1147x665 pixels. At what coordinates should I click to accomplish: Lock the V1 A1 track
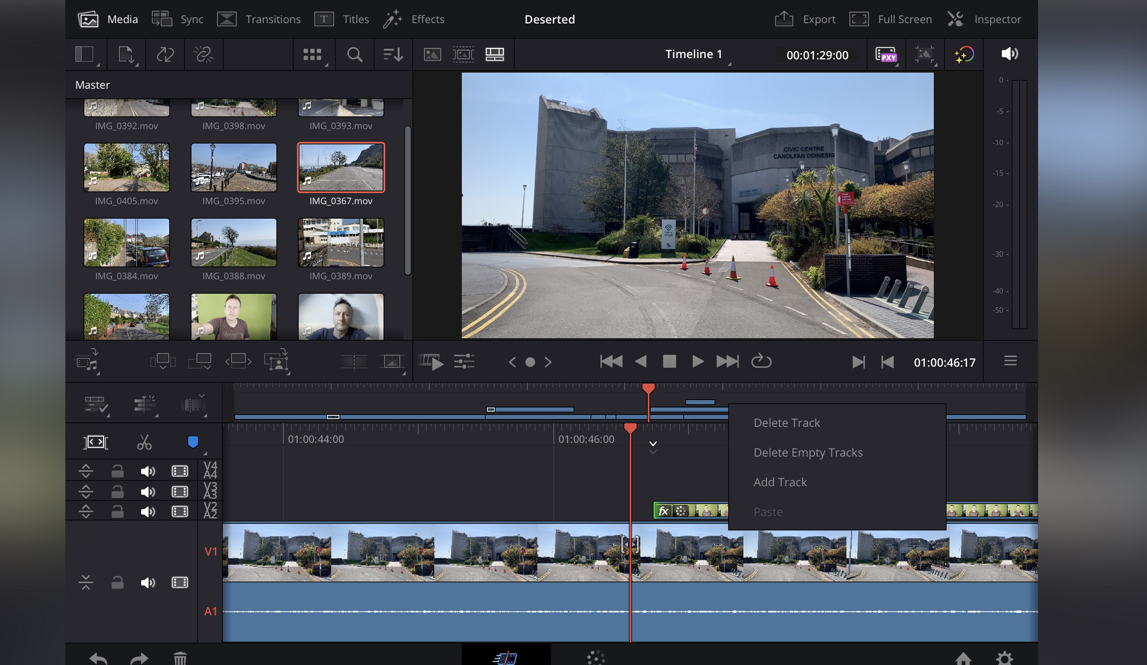click(118, 582)
